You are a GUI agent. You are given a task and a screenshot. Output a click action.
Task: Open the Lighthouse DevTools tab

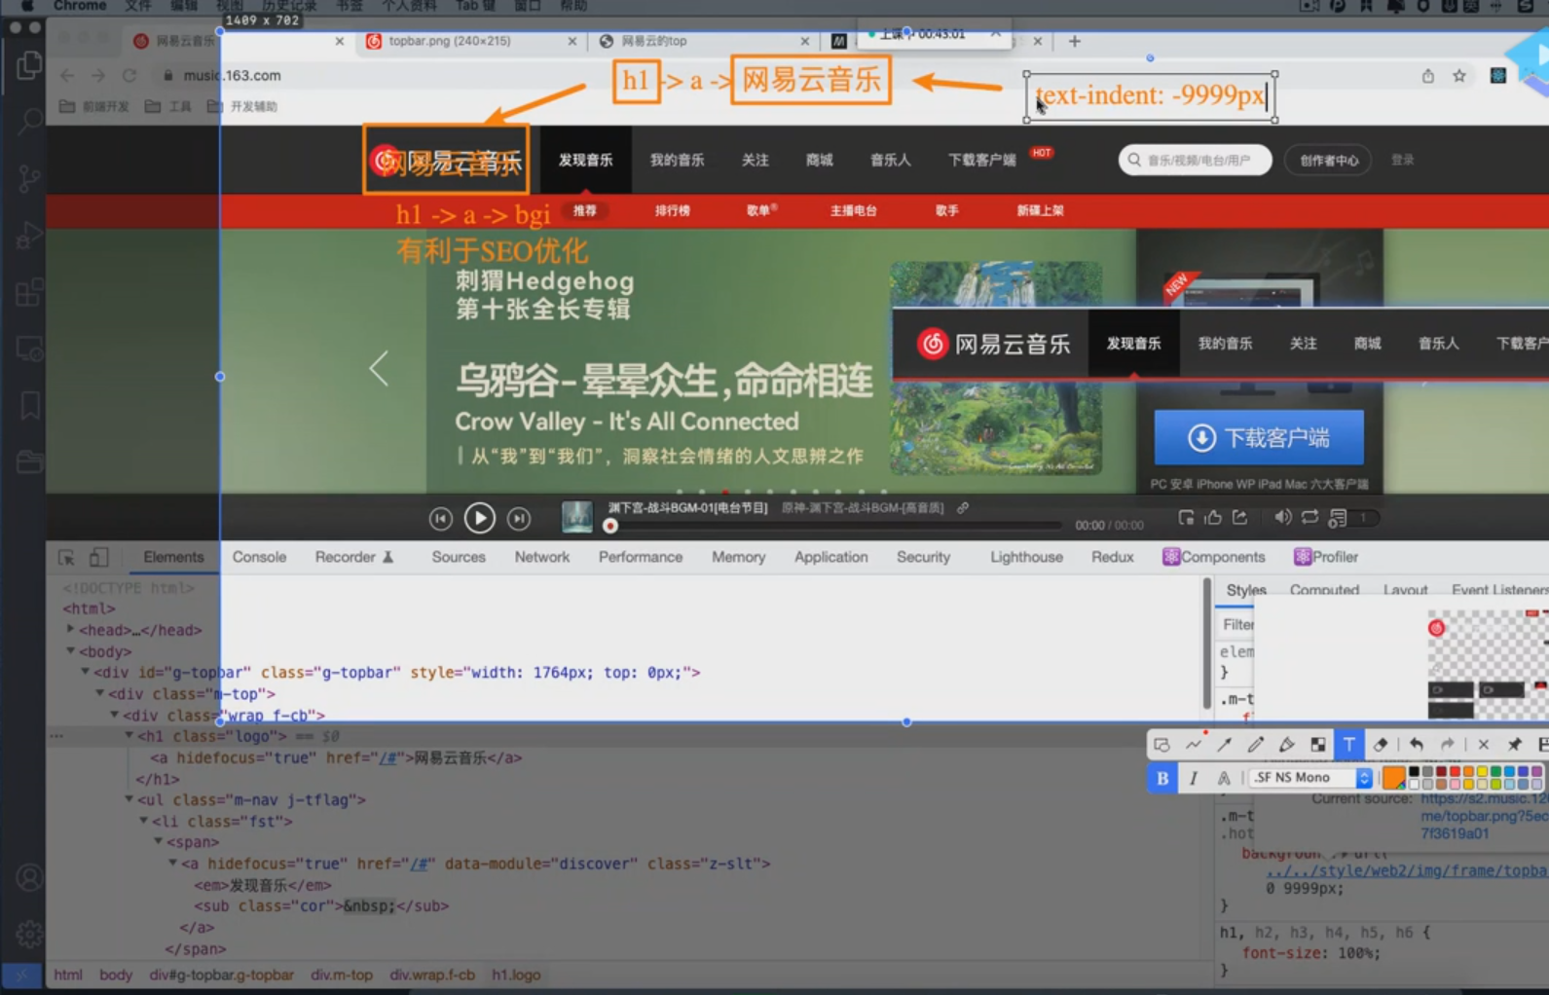(x=1026, y=557)
